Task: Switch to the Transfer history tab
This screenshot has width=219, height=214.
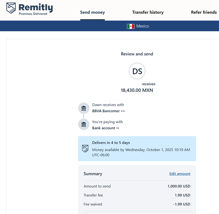Action: (x=148, y=12)
